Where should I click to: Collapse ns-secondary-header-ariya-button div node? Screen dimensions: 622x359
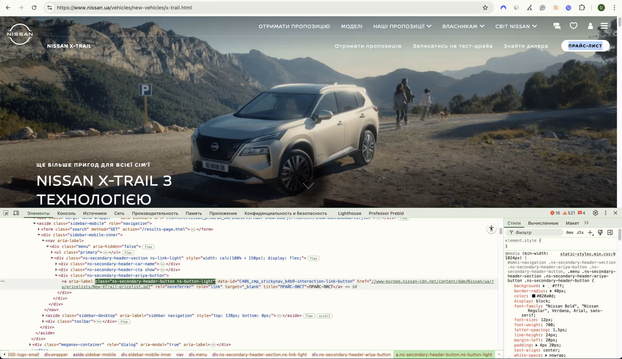coord(56,276)
